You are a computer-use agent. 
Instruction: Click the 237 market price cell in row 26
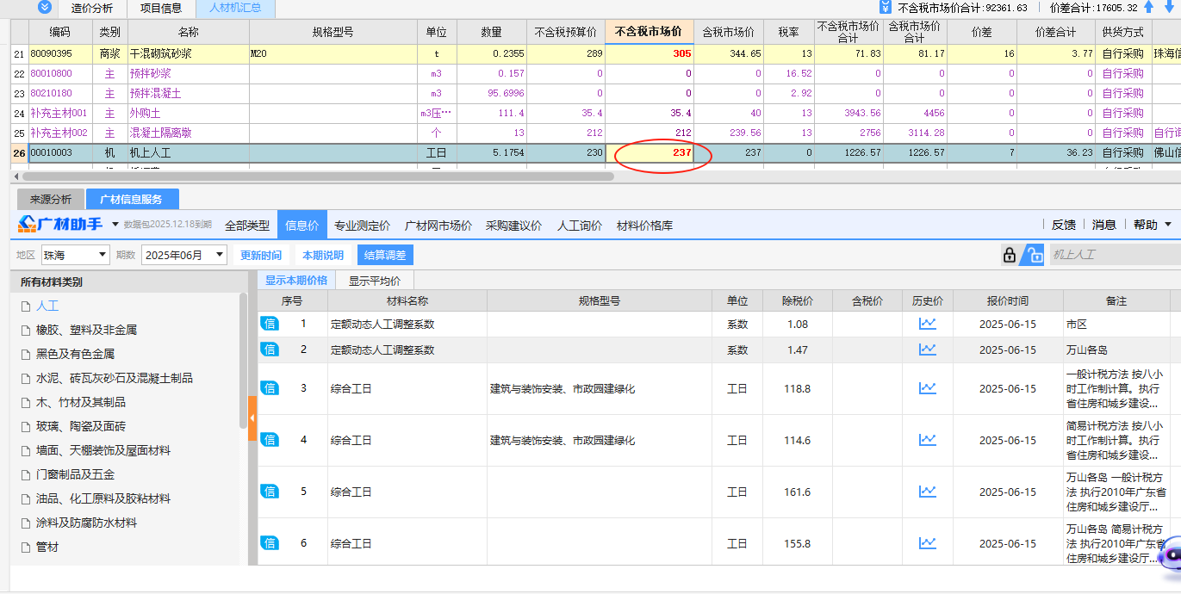[x=649, y=152]
